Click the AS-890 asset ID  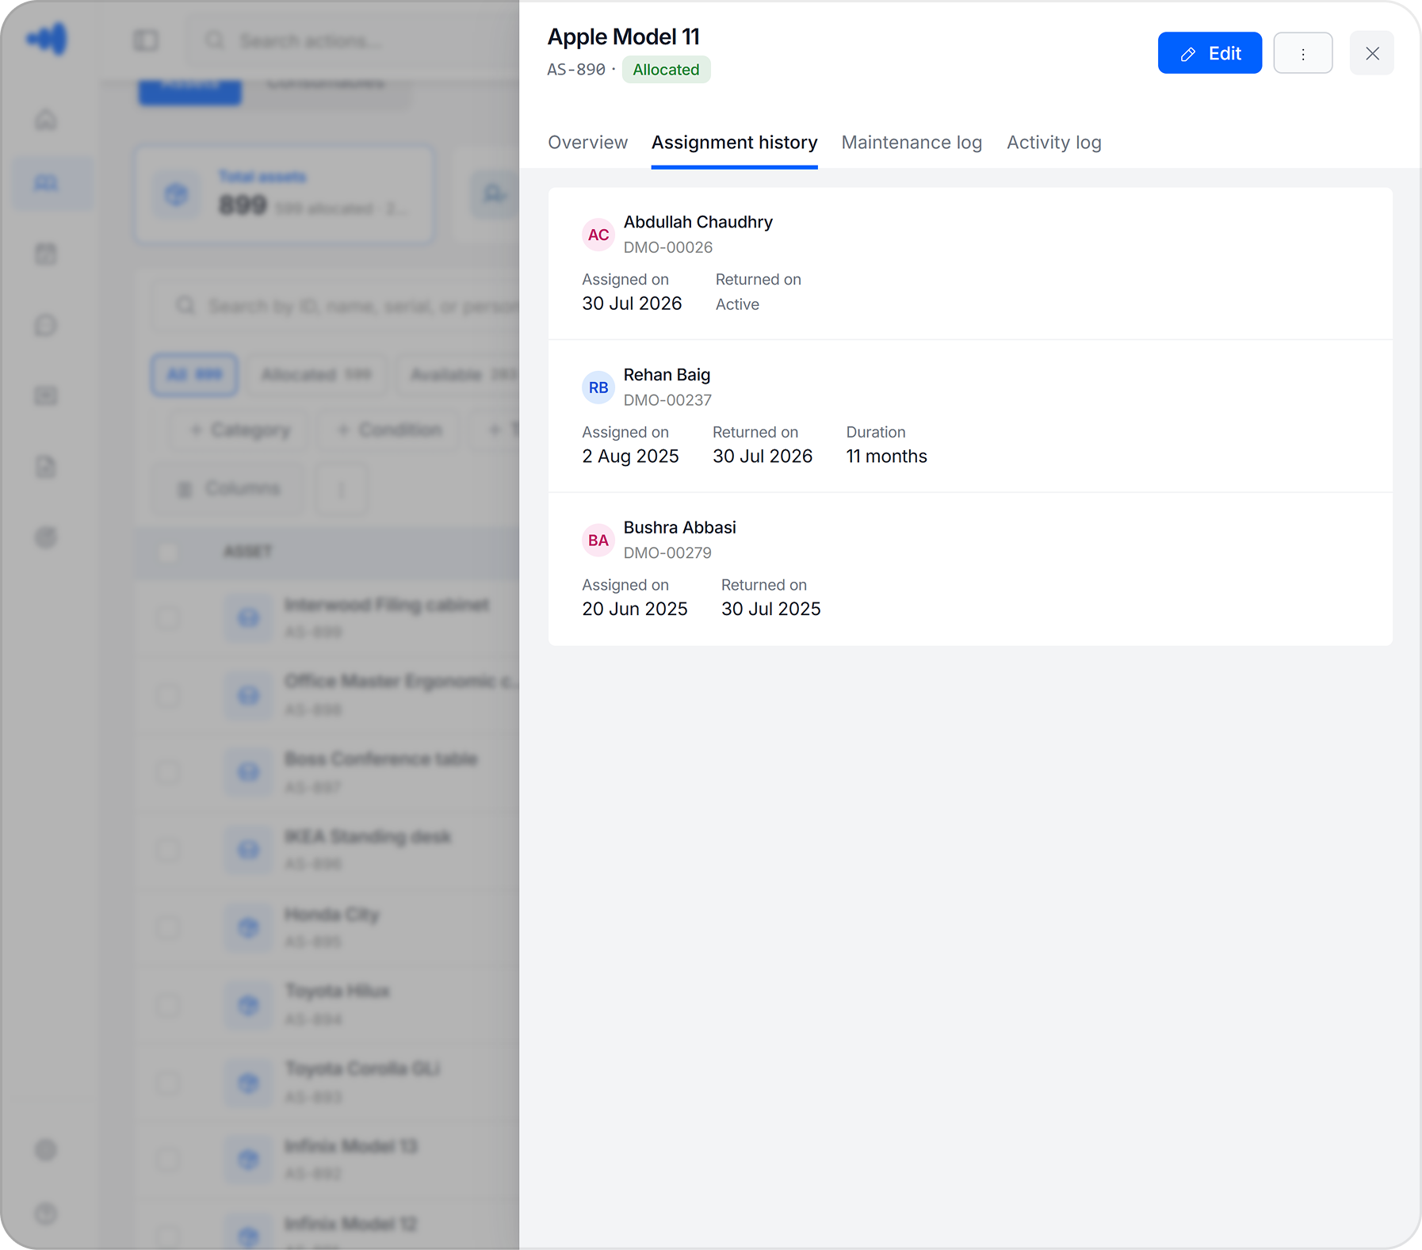click(576, 70)
